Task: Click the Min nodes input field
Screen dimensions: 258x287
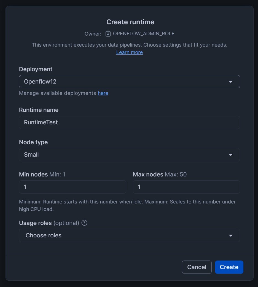Action: (72, 187)
